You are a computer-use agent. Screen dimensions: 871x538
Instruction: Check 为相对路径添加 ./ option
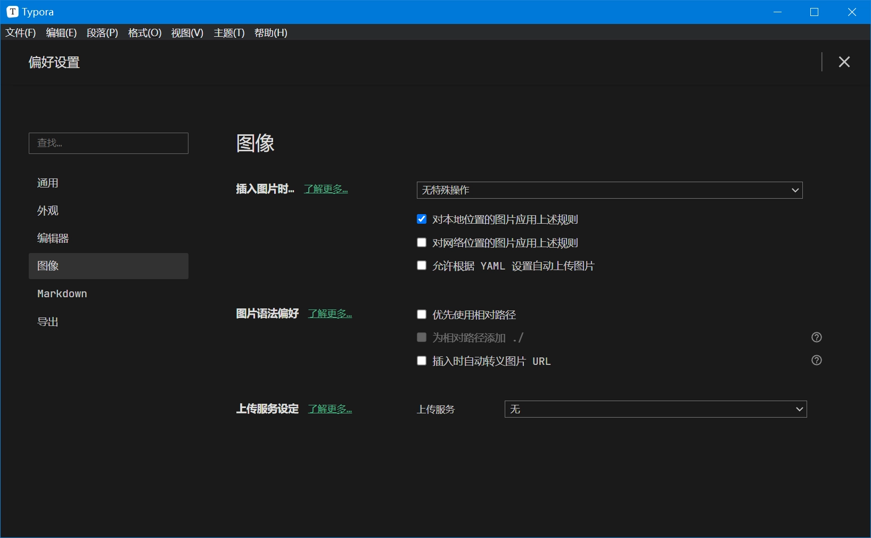pyautogui.click(x=422, y=337)
